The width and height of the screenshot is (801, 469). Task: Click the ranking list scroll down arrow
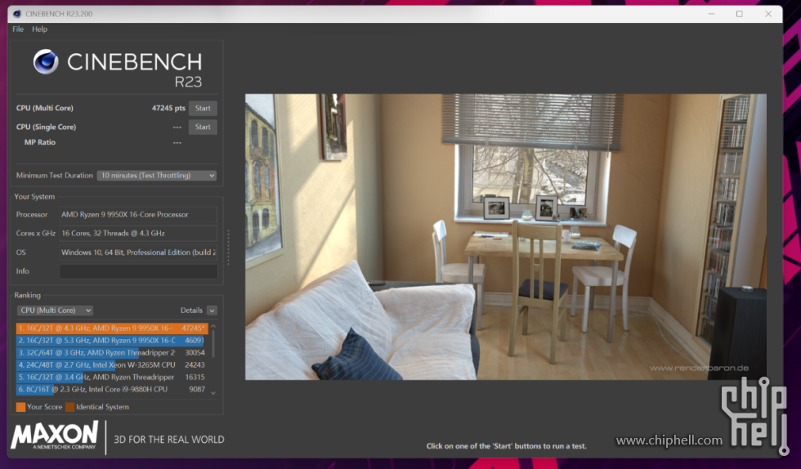[213, 393]
